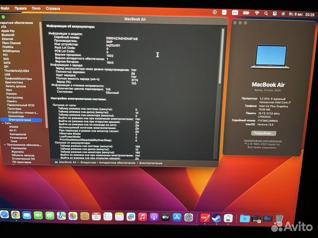Select Брандмауэр under Сеть
The width and height of the screenshot is (318, 238).
click(x=18, y=134)
